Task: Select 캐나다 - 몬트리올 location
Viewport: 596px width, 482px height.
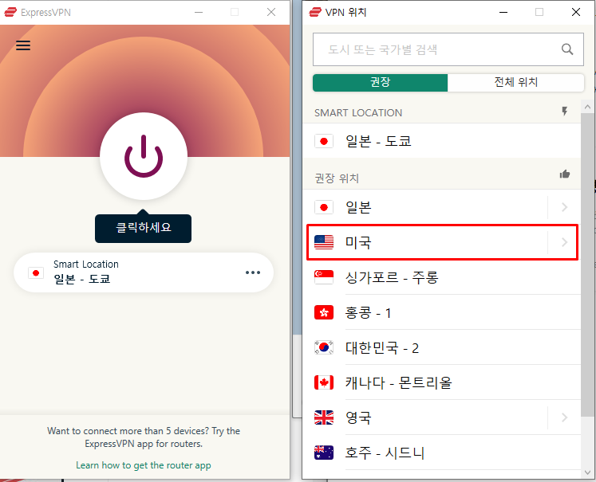Action: (x=442, y=382)
